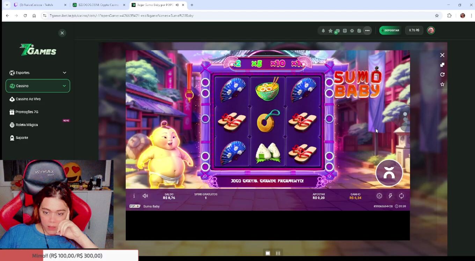Go to browser home page
This screenshot has height=261, width=475.
click(x=34, y=16)
